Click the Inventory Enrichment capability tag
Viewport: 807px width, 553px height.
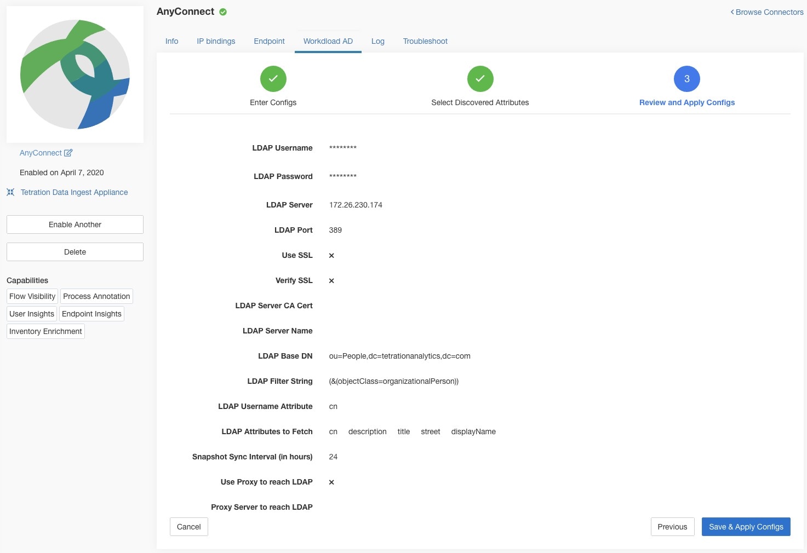tap(45, 331)
